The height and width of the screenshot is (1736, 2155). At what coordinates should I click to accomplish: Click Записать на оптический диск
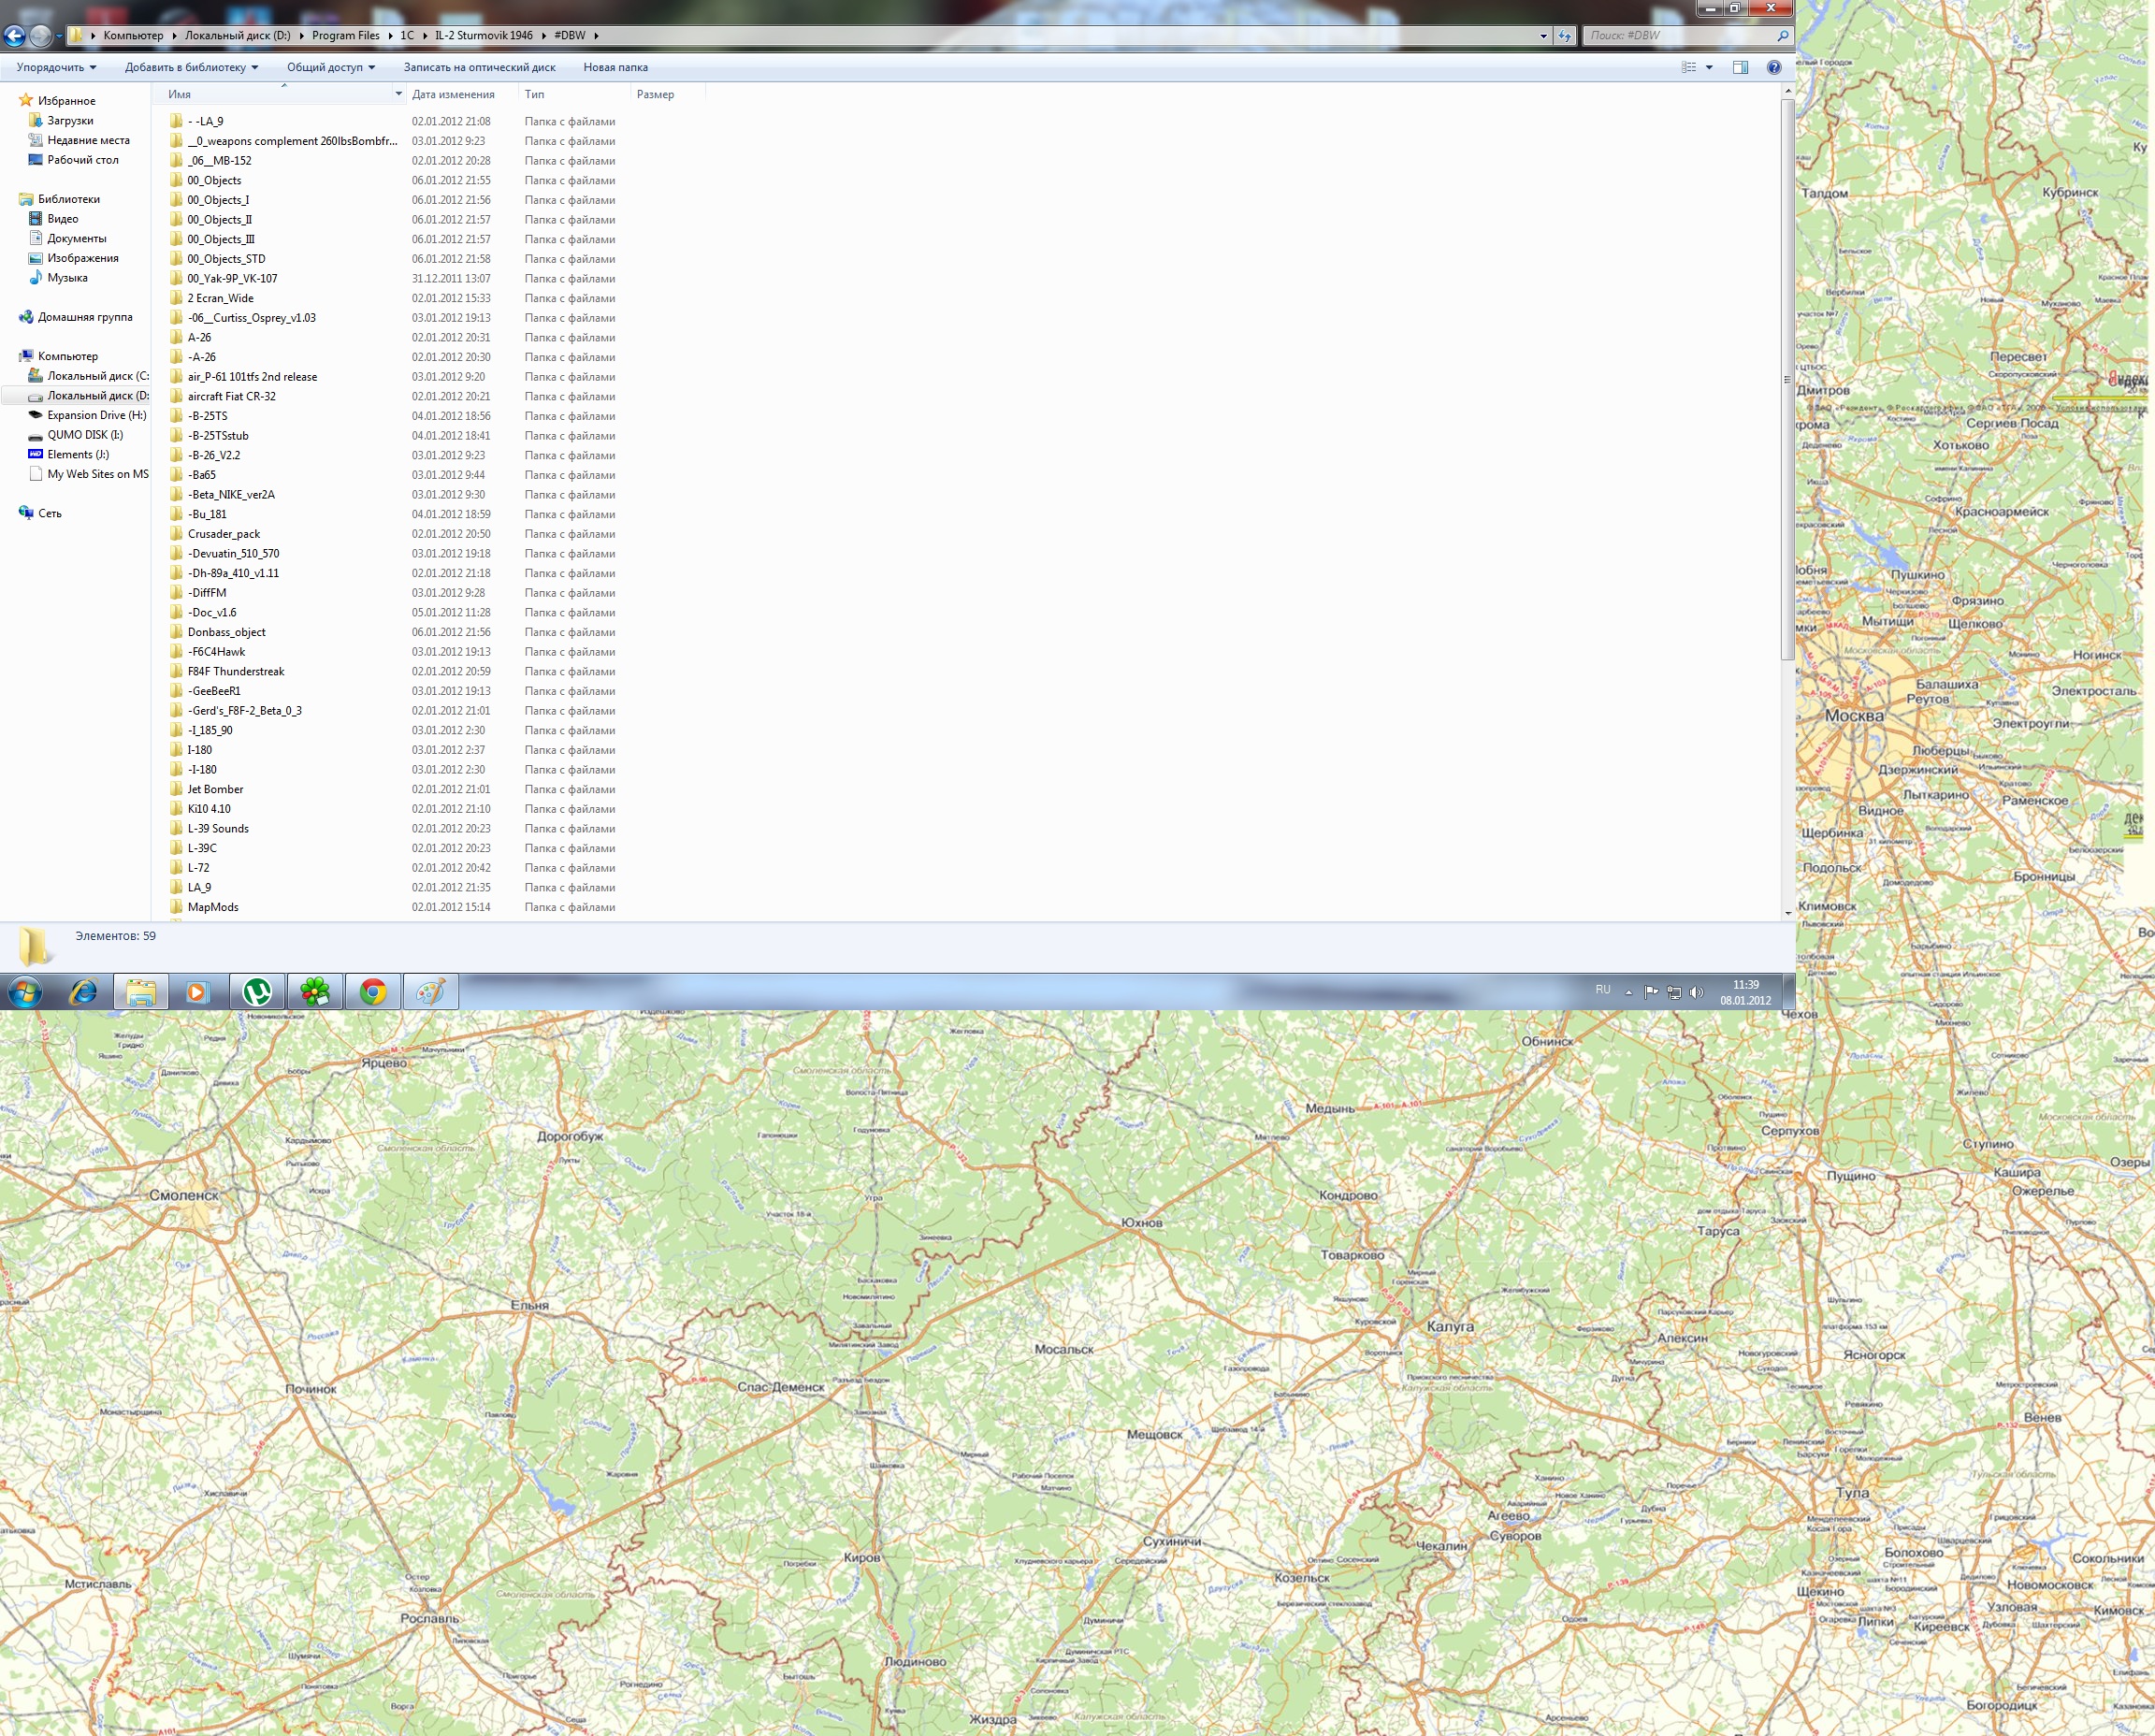pos(479,67)
